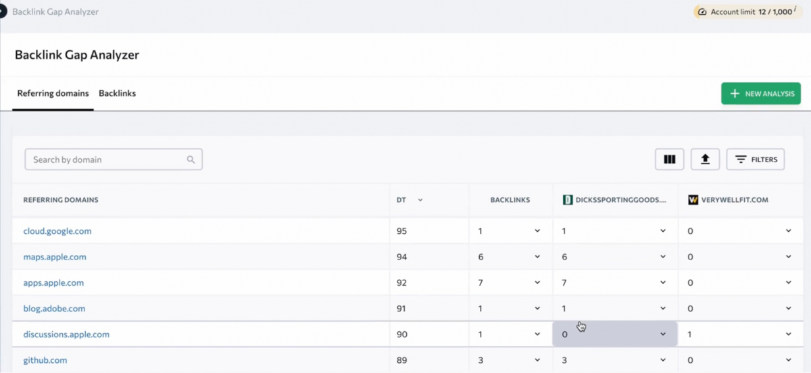Switch to the Backlinks tab
Screen dimensions: 811x373
pyautogui.click(x=118, y=93)
